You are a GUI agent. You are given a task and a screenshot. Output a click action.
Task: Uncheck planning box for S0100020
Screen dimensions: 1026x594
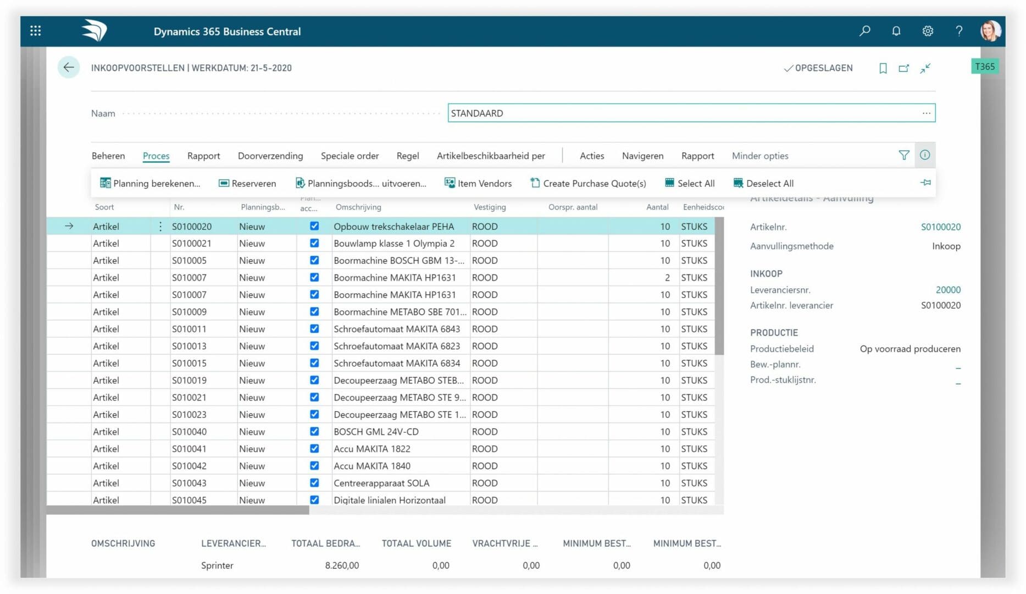click(314, 226)
